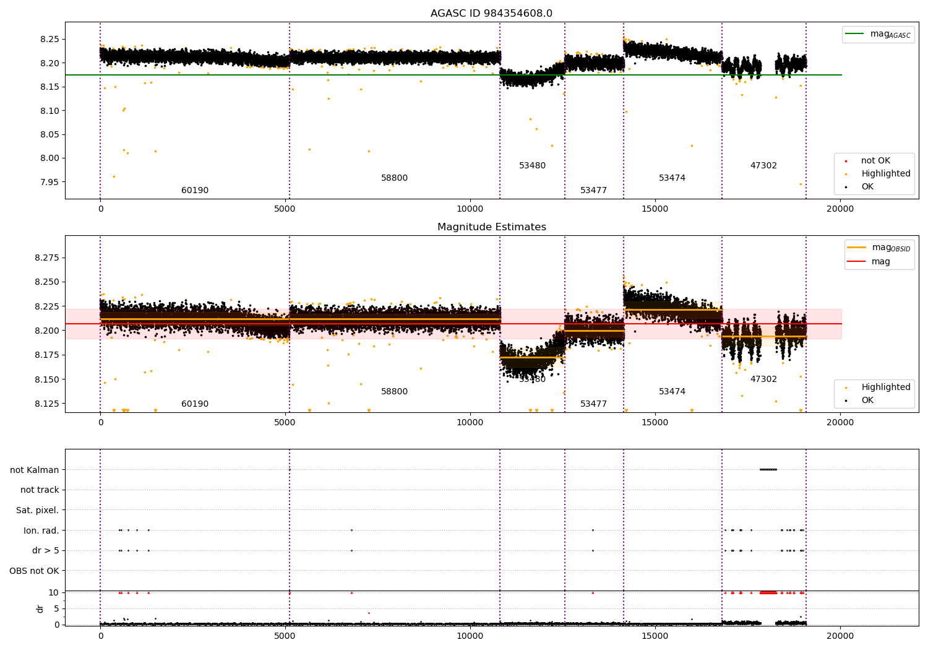
Task: Click observation label 53474 in the top plot
Action: coord(672,178)
